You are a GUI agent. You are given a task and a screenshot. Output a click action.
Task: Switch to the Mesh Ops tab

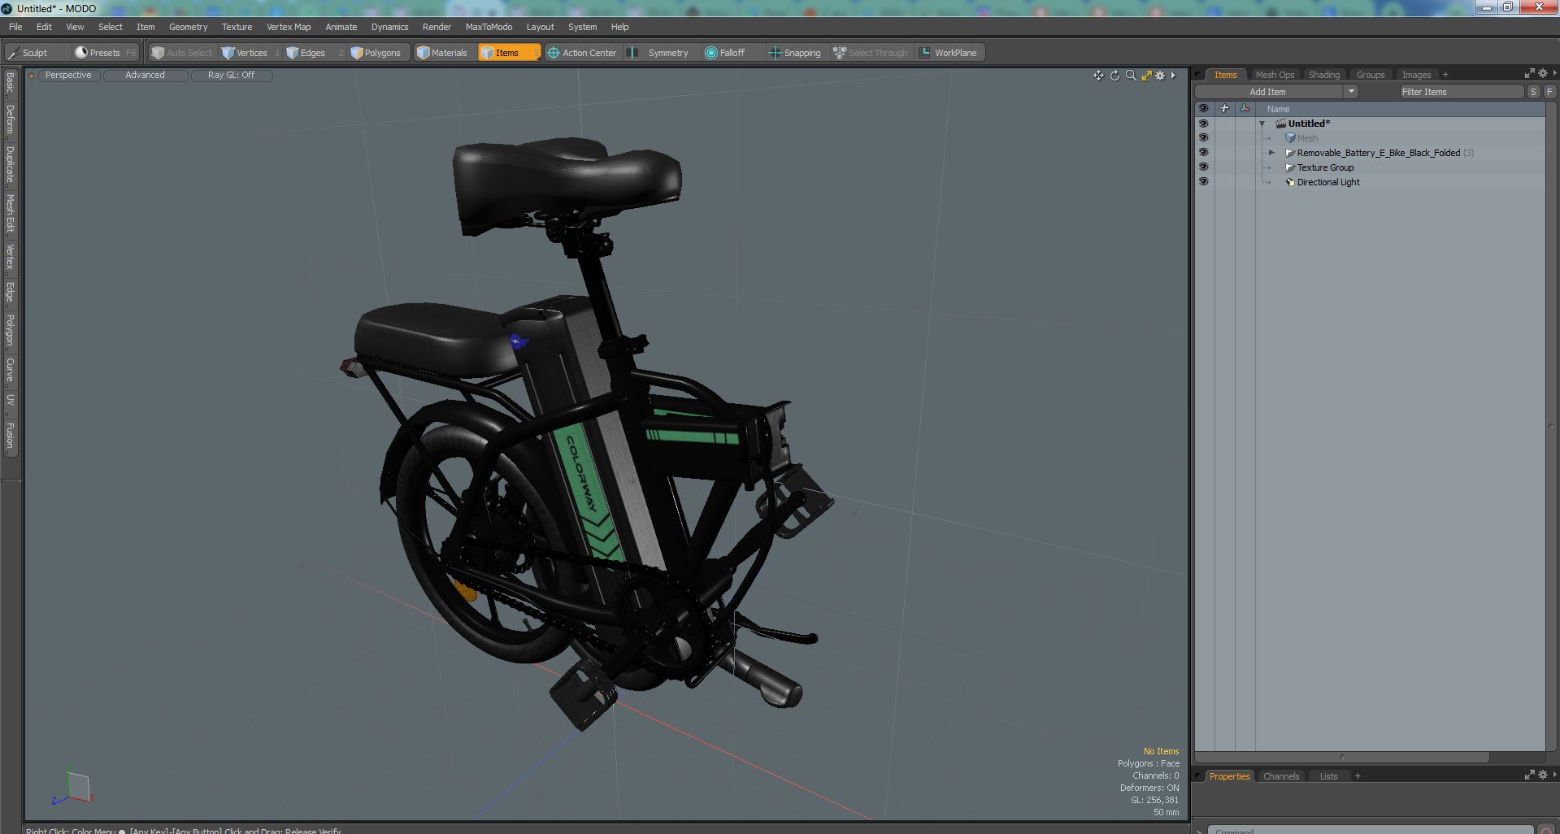[x=1274, y=75]
